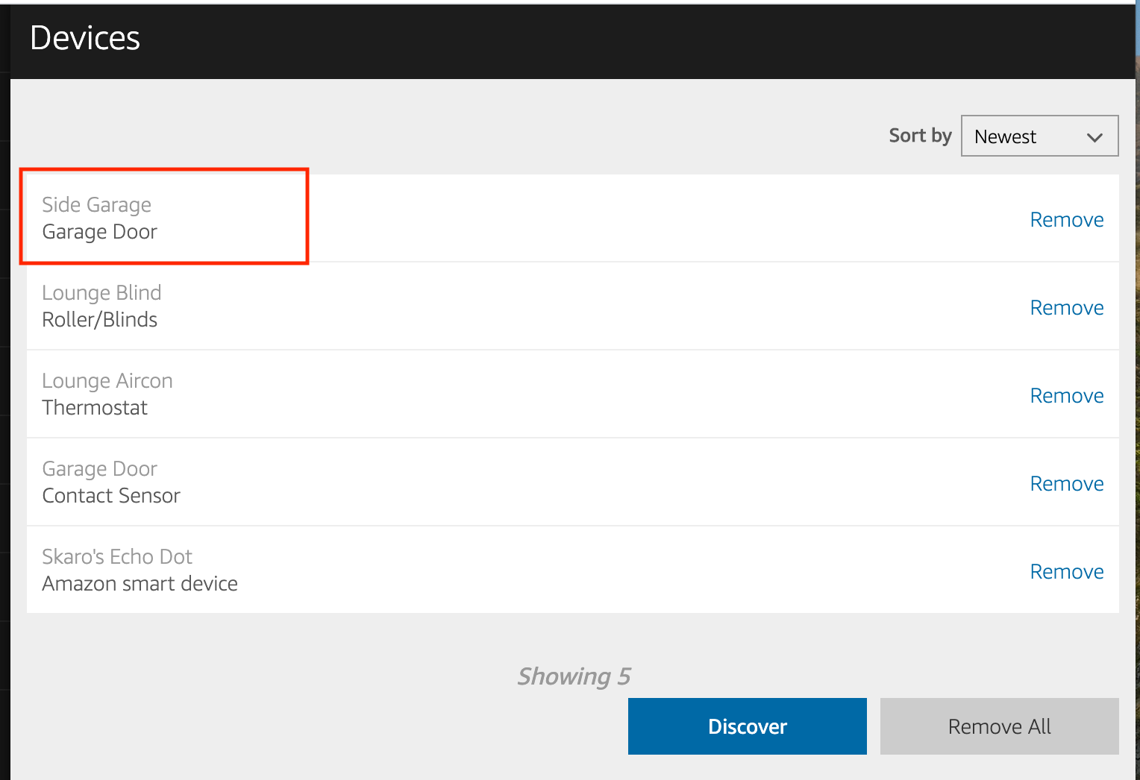Select the Skaro's Echo Dot name
1140x780 pixels.
click(x=117, y=556)
